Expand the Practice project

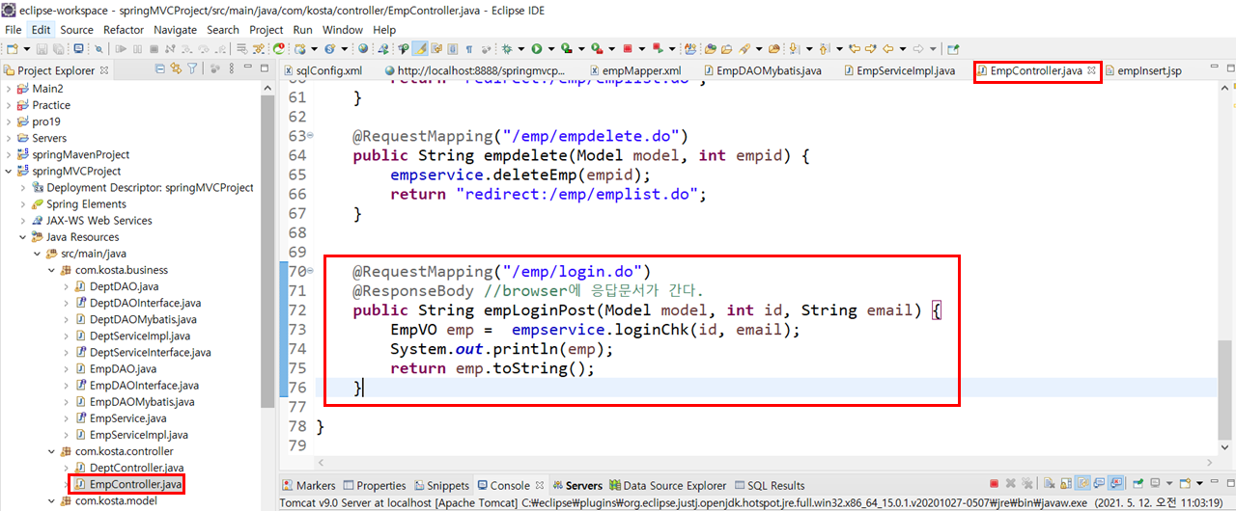[9, 105]
